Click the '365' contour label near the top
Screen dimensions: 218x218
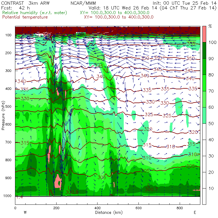[x=39, y=37]
